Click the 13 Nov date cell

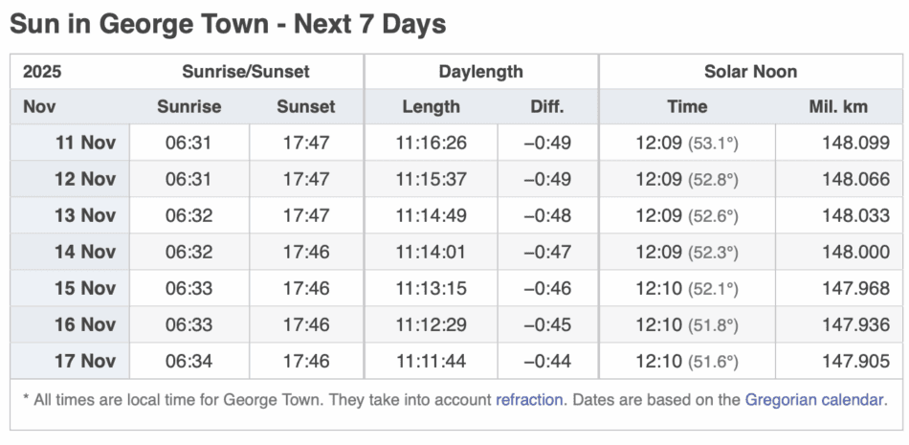pyautogui.click(x=84, y=215)
